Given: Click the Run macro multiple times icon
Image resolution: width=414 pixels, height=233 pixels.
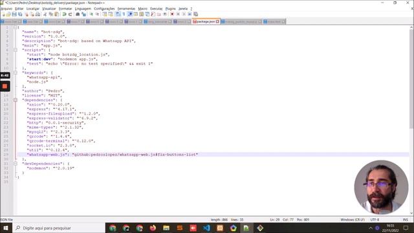Looking at the screenshot, I should pos(190,14).
